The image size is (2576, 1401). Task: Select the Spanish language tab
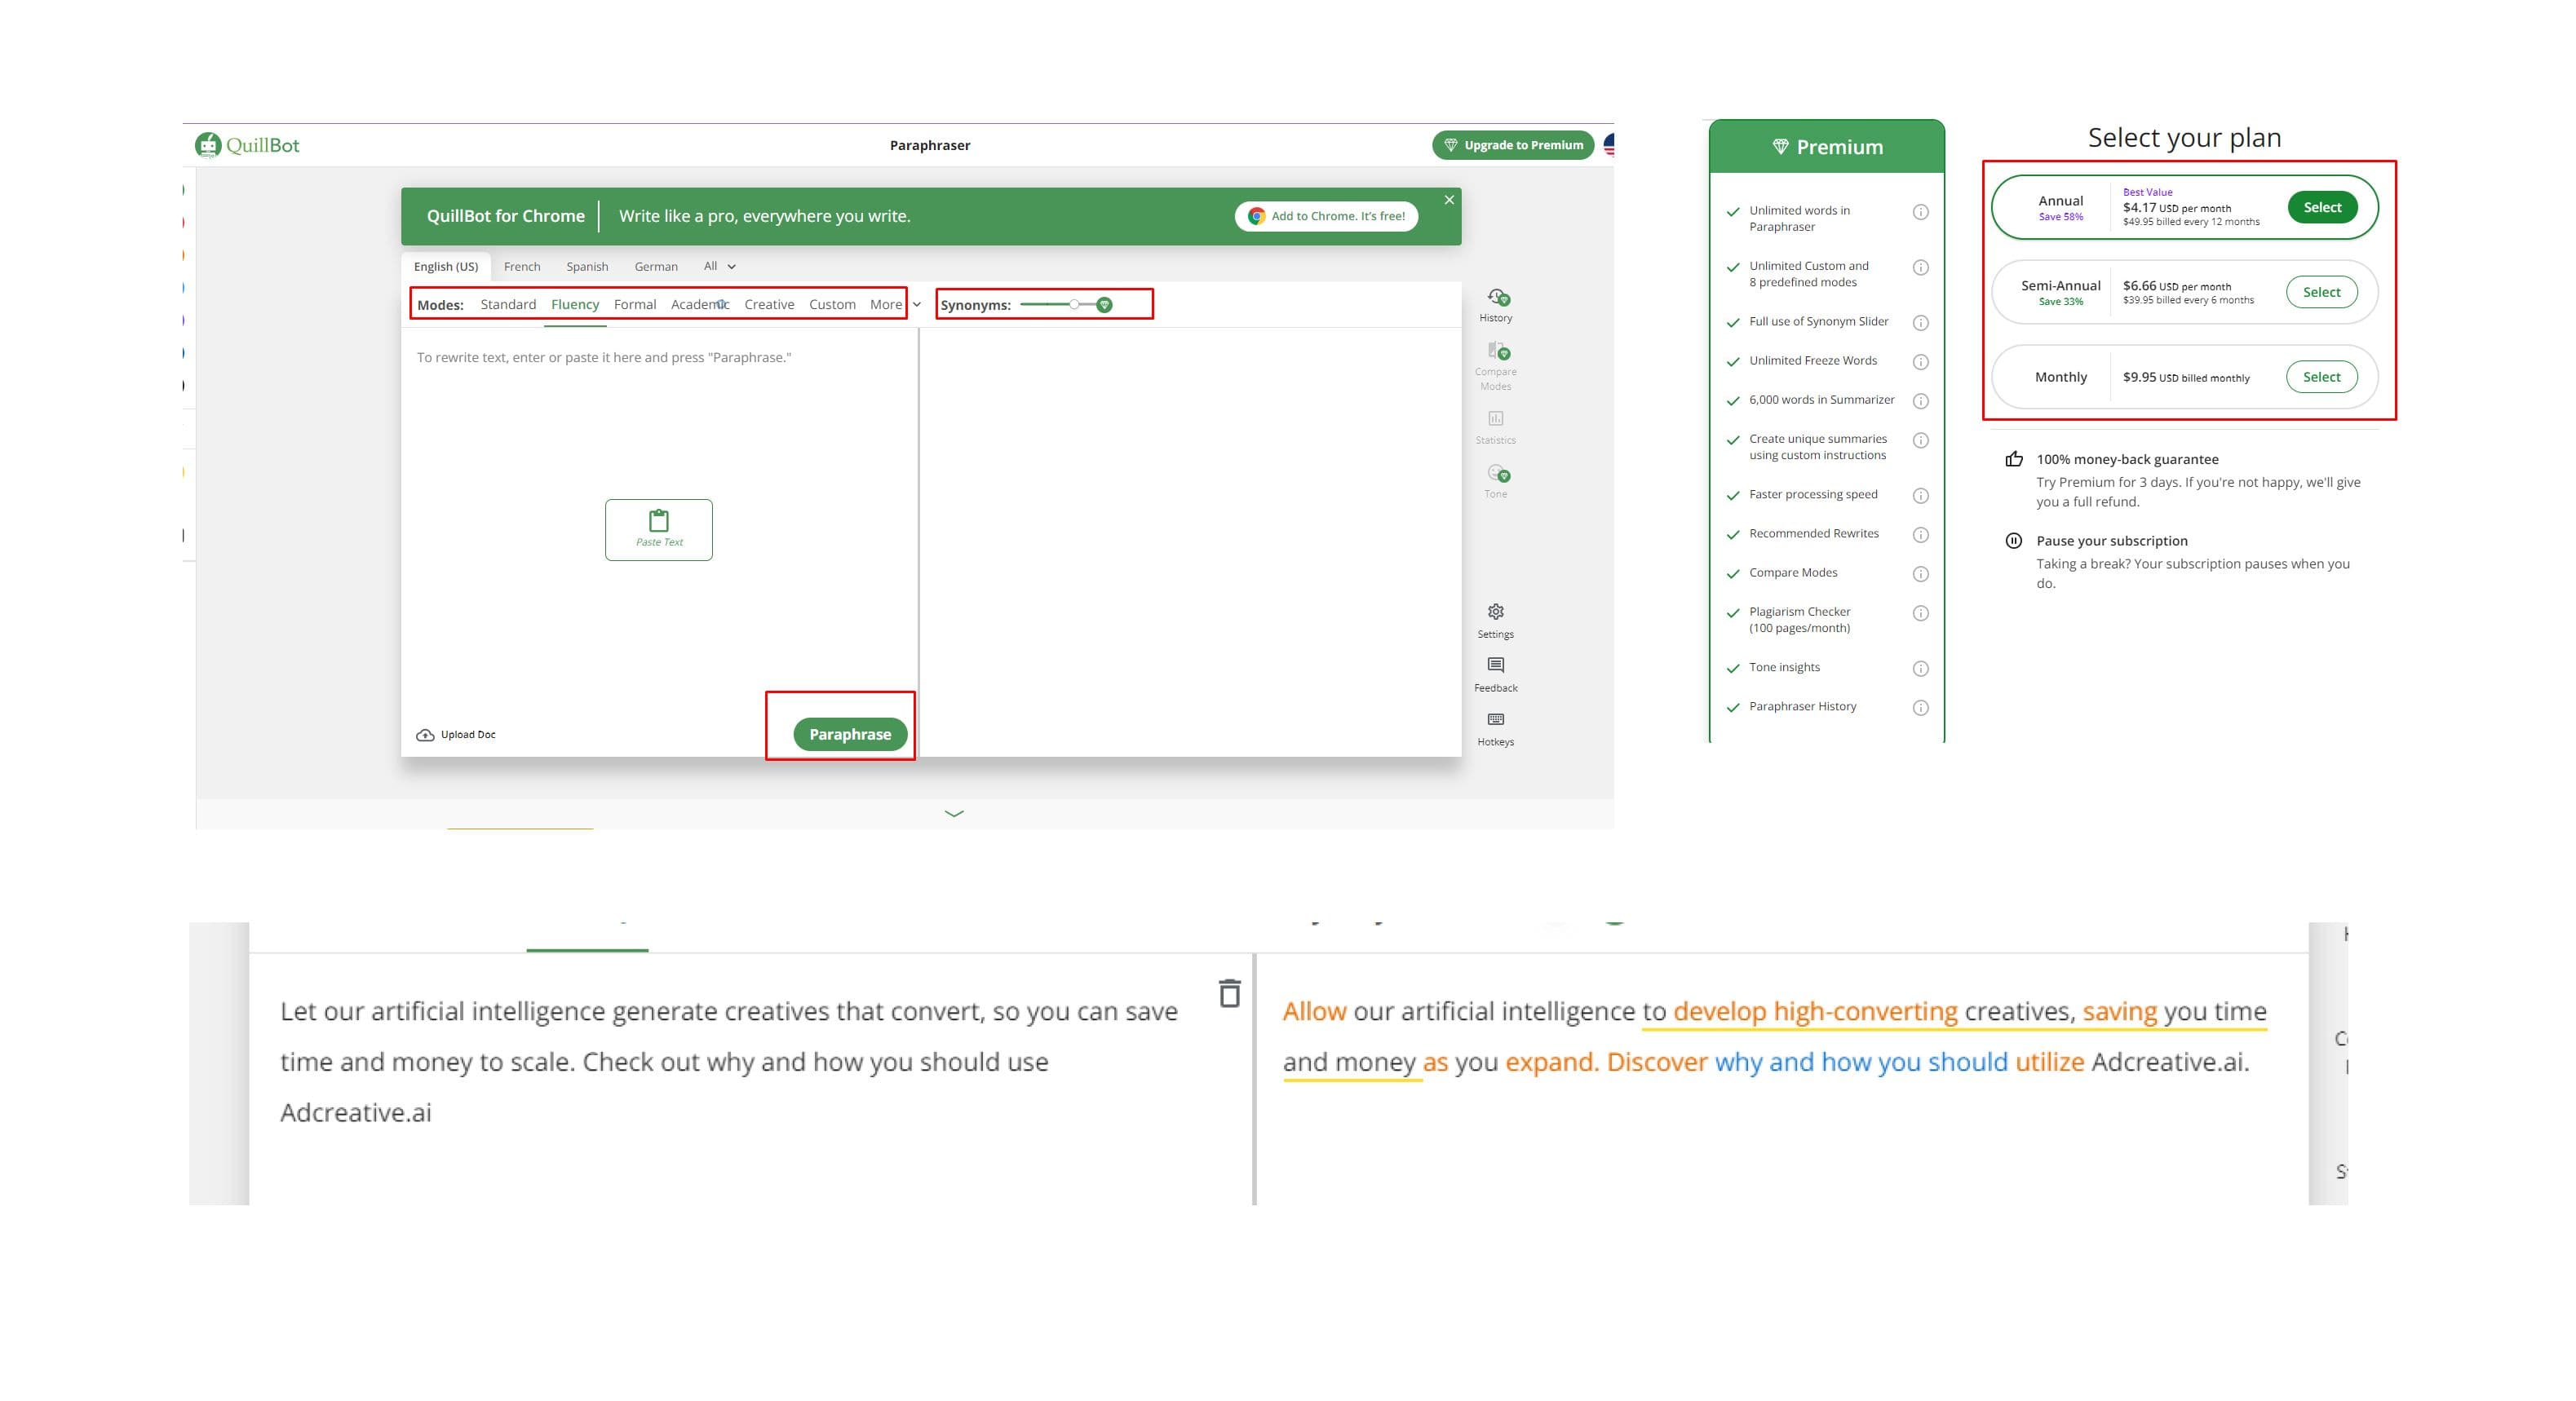pyautogui.click(x=587, y=266)
